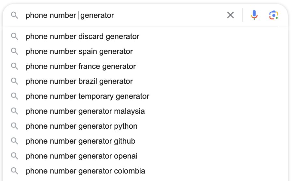
Task: Select 'phone number generator colombia' suggestion
Action: [x=85, y=171]
